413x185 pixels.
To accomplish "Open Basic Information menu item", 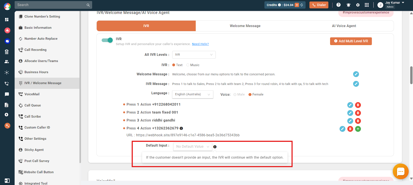I will click(47, 28).
